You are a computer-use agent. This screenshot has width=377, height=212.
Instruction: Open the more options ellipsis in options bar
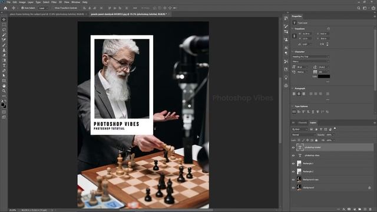click(x=135, y=8)
